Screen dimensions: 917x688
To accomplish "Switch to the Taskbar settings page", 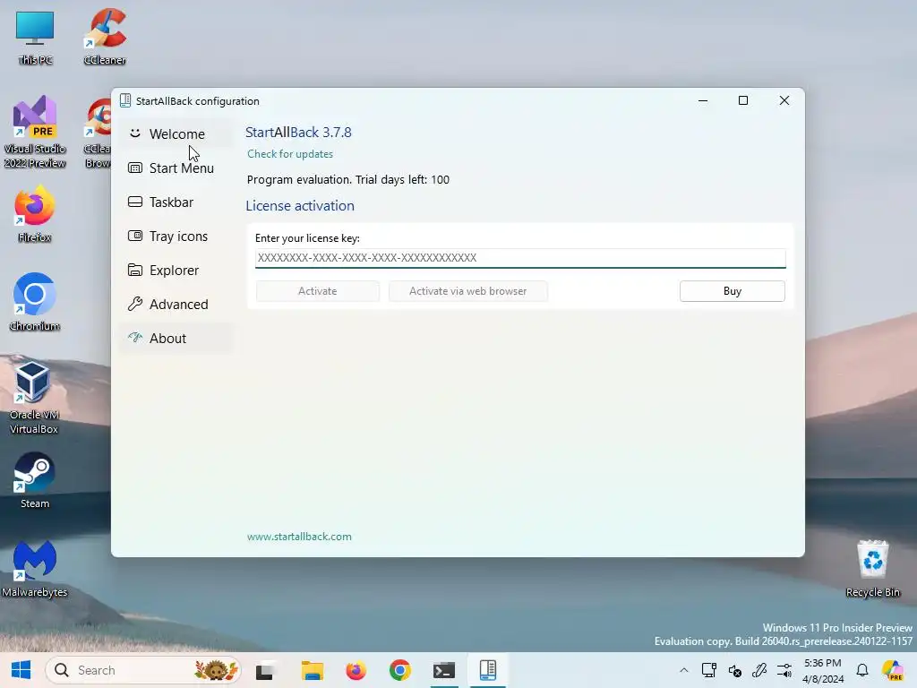I will coord(176,202).
